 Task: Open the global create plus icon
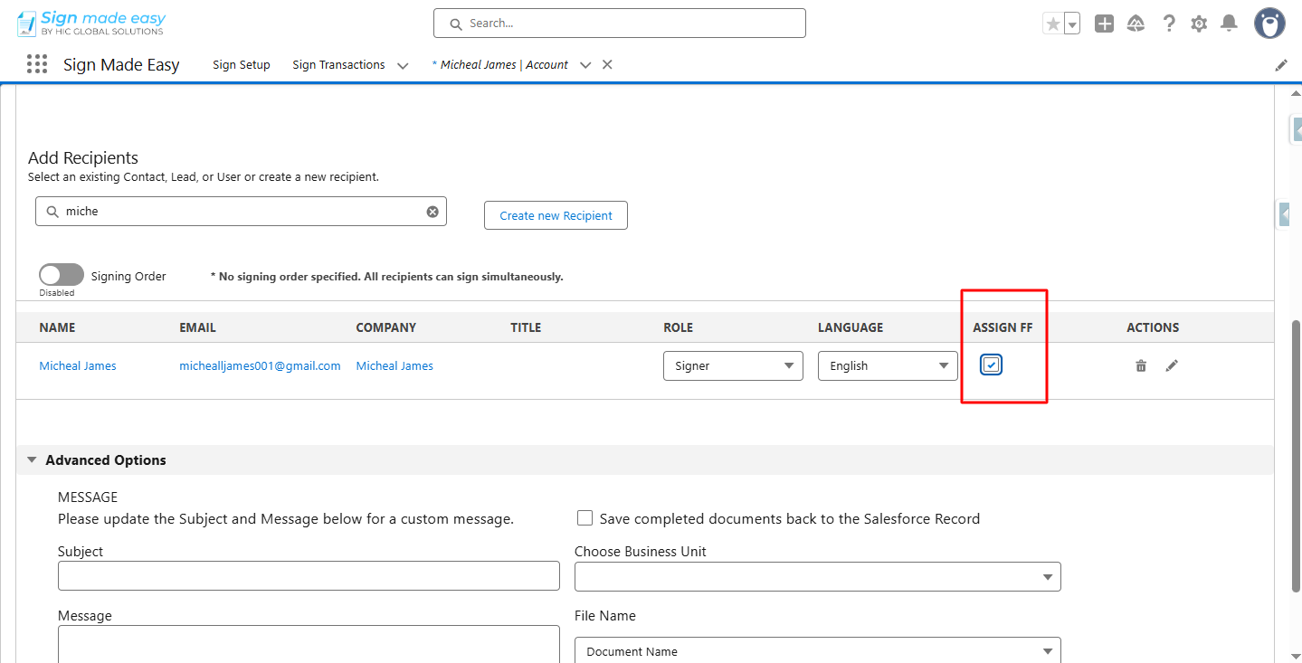click(x=1104, y=24)
